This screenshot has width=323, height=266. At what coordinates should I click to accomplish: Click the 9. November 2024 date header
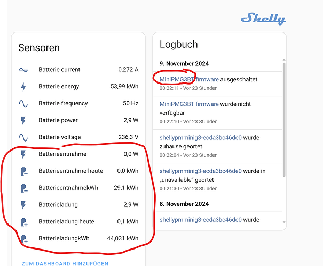pyautogui.click(x=184, y=64)
